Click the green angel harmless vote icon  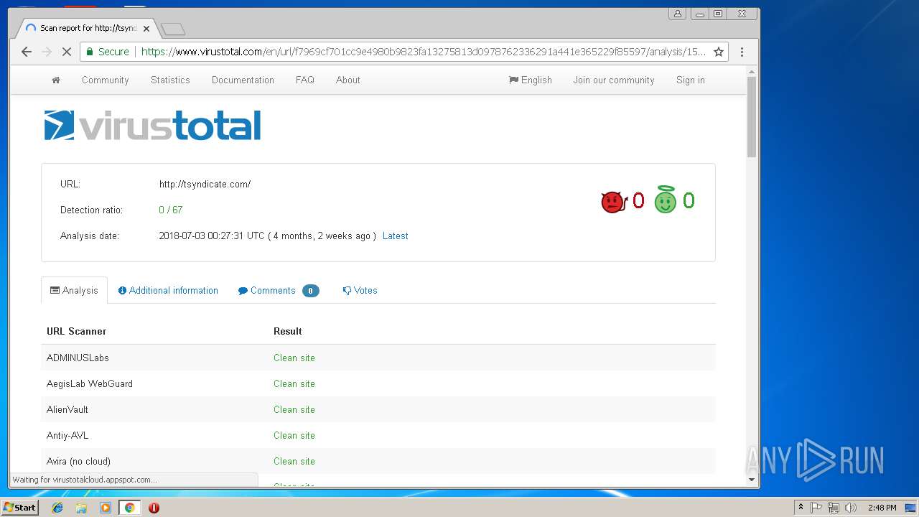[666, 200]
